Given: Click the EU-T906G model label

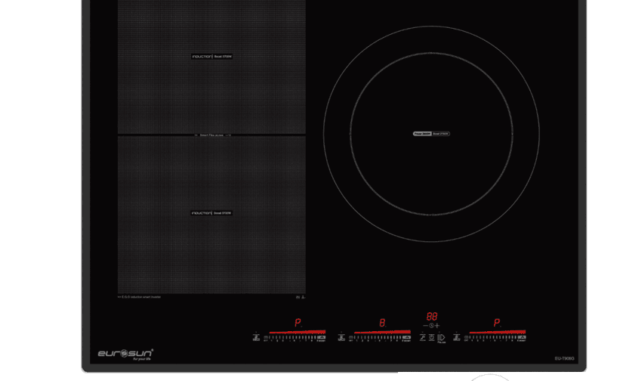Looking at the screenshot, I should pos(564,358).
